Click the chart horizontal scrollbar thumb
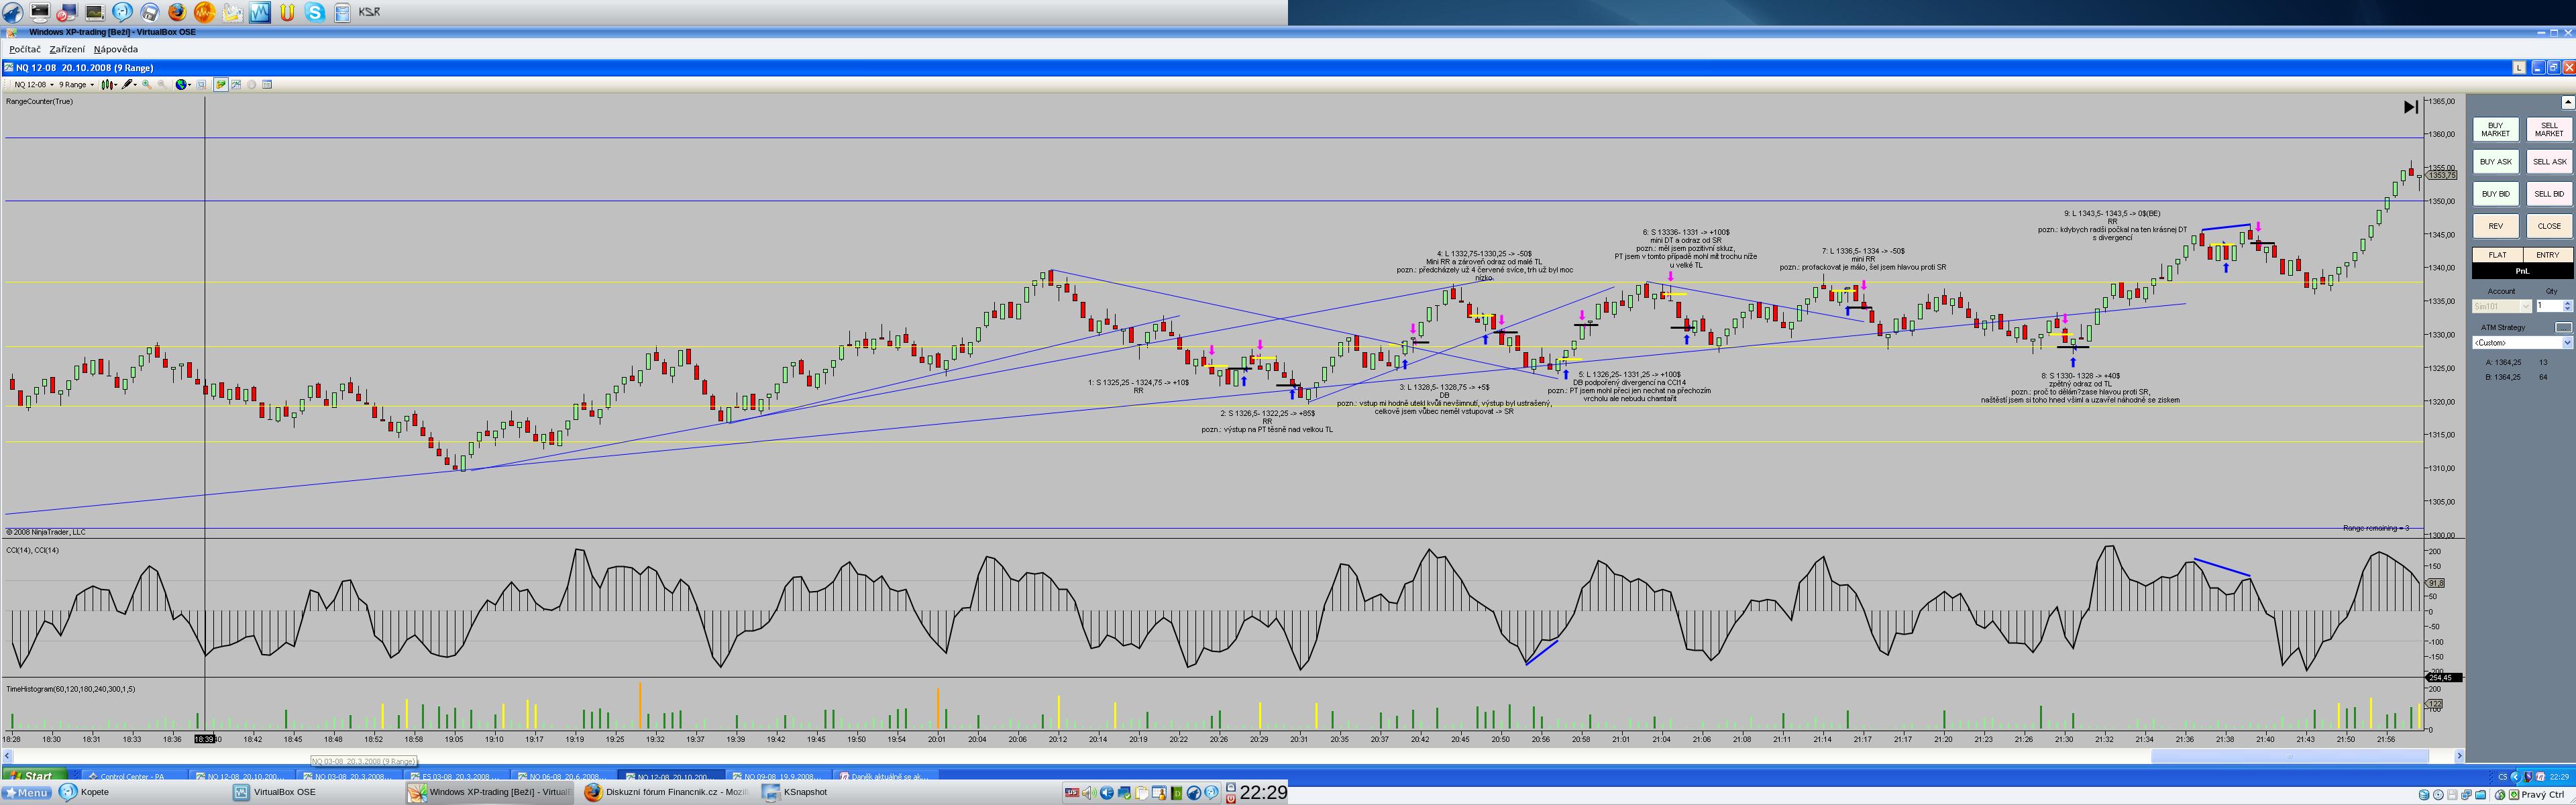Viewport: 2576px width, 805px height. [x=2290, y=756]
